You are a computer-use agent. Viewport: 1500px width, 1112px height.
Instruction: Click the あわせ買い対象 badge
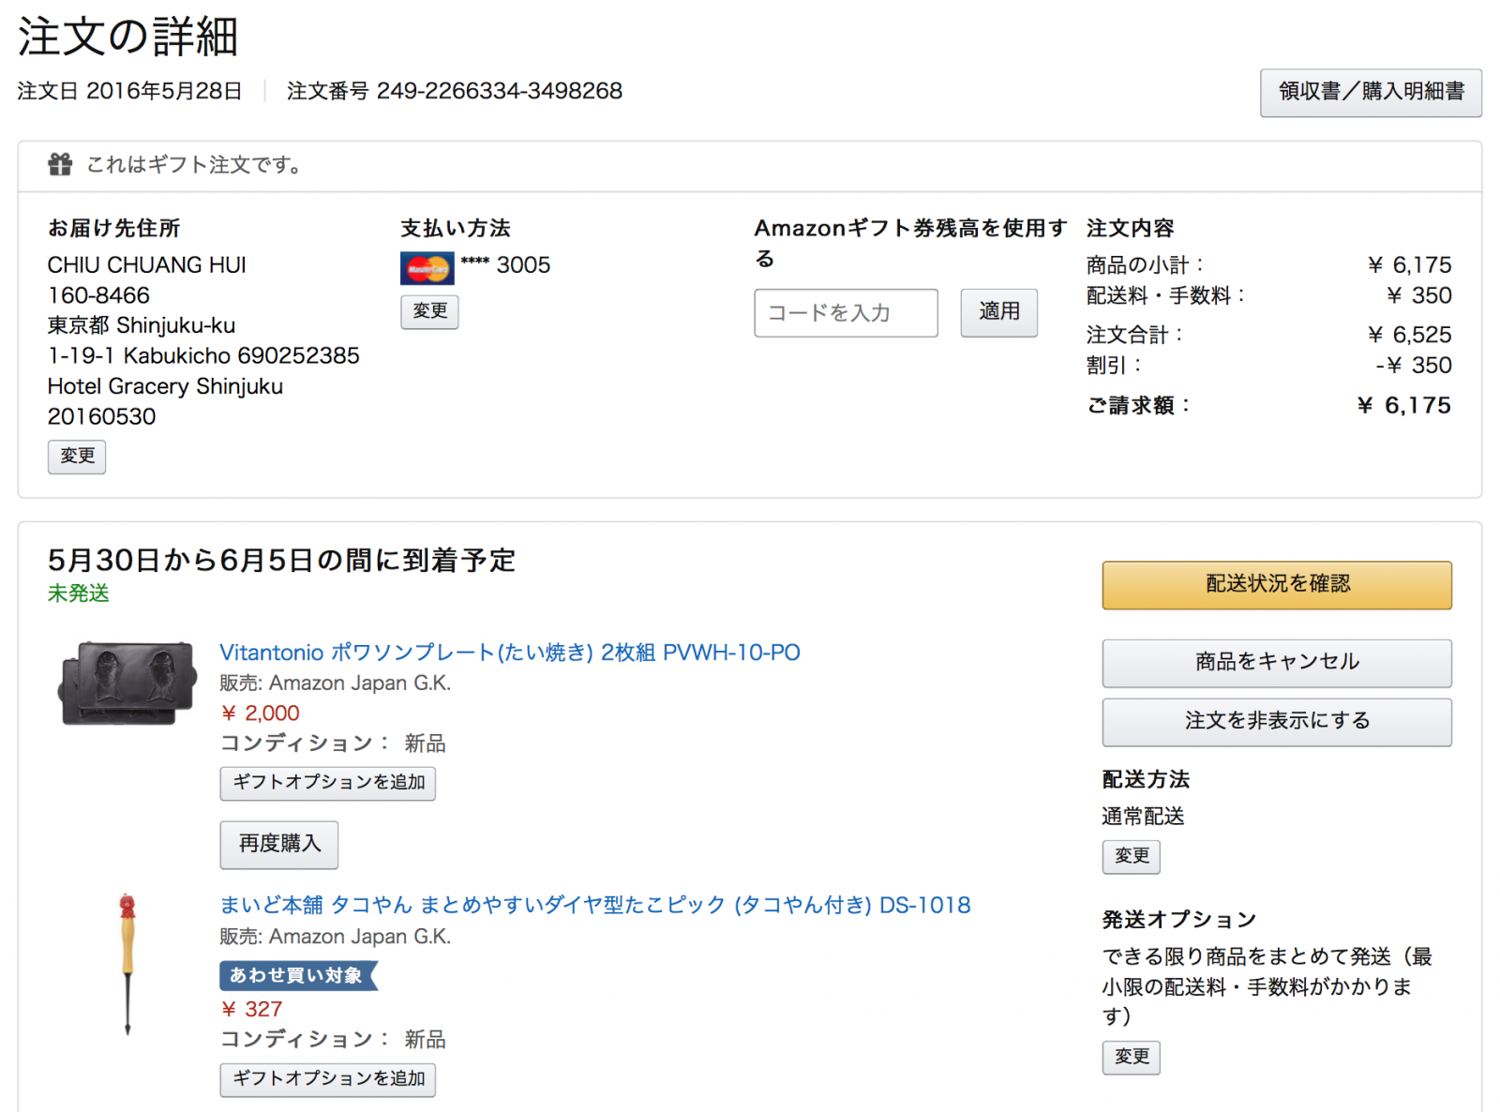(x=298, y=976)
